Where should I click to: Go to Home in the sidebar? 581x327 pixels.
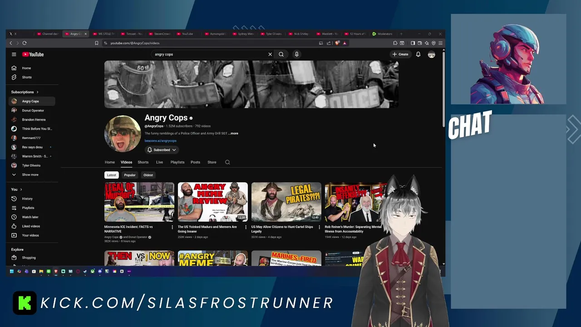[x=32, y=68]
